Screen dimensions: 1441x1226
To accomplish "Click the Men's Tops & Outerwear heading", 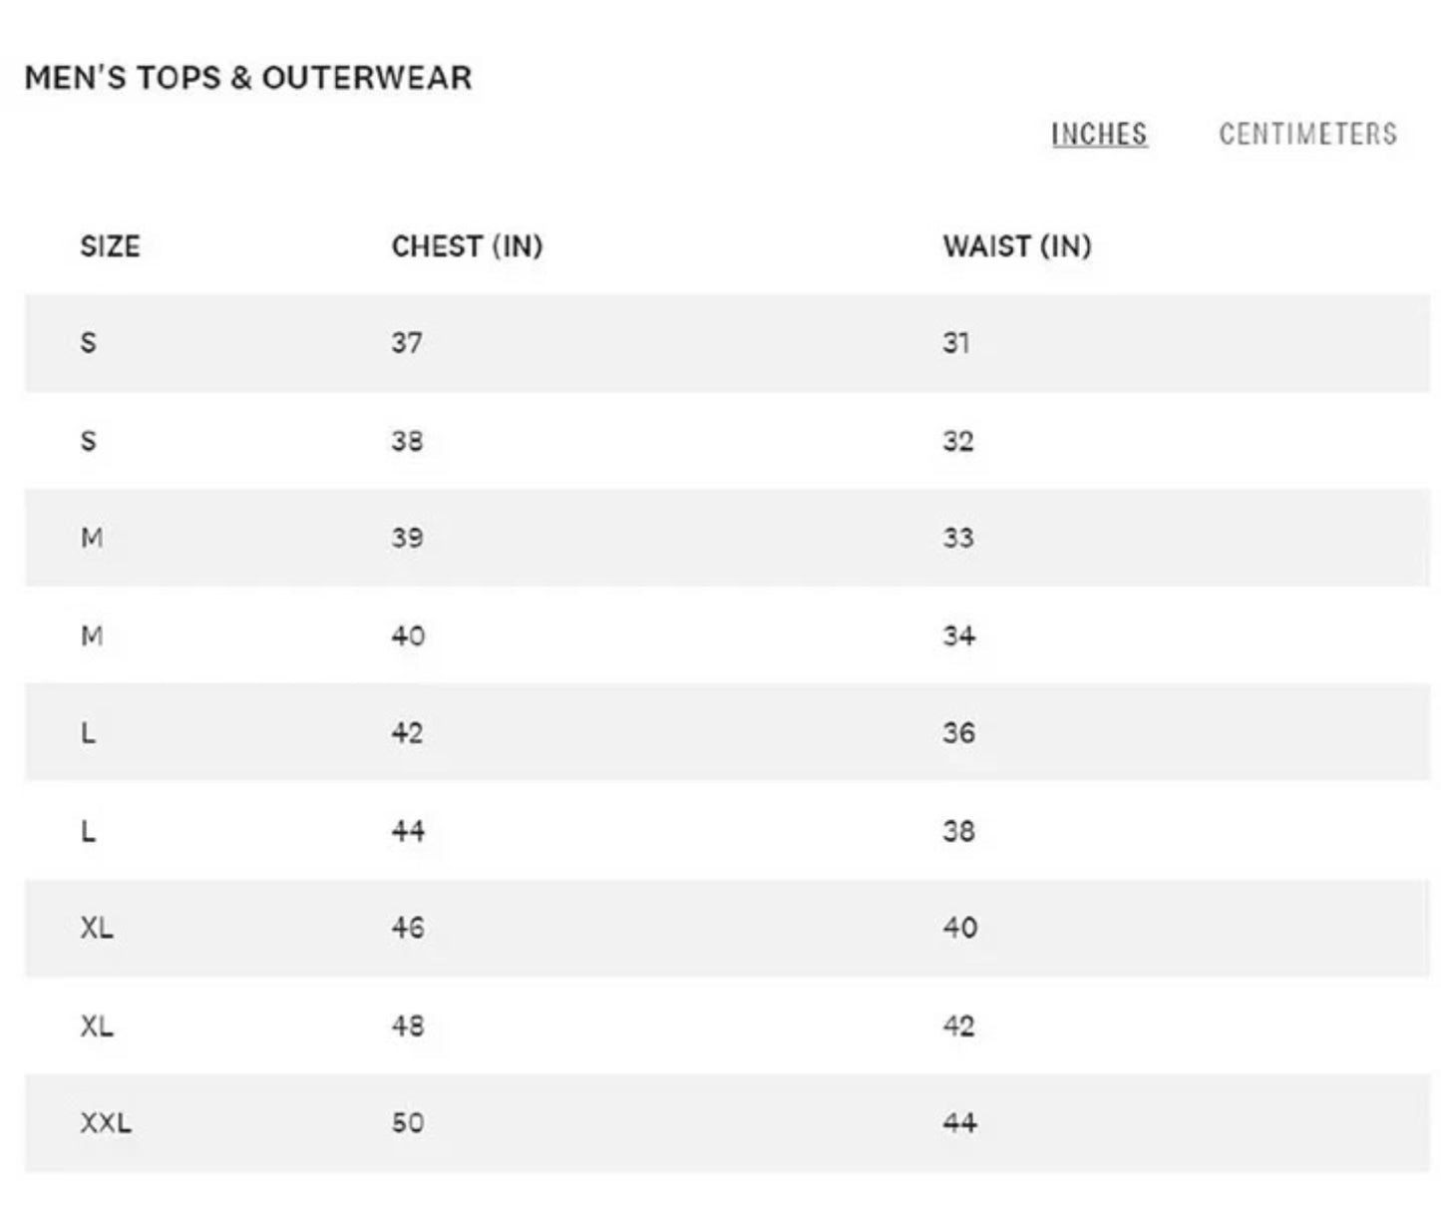I will tap(247, 78).
